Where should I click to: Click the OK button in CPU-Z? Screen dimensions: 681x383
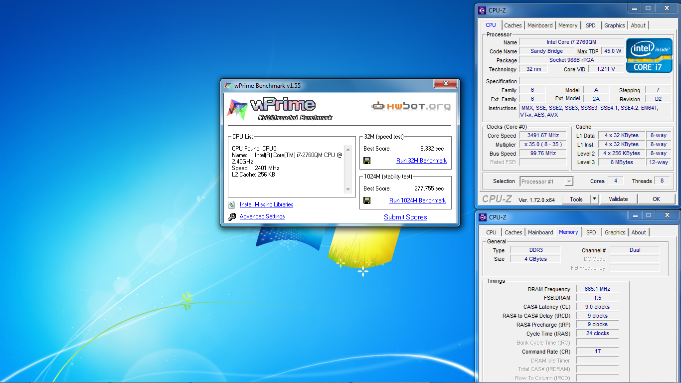(656, 199)
